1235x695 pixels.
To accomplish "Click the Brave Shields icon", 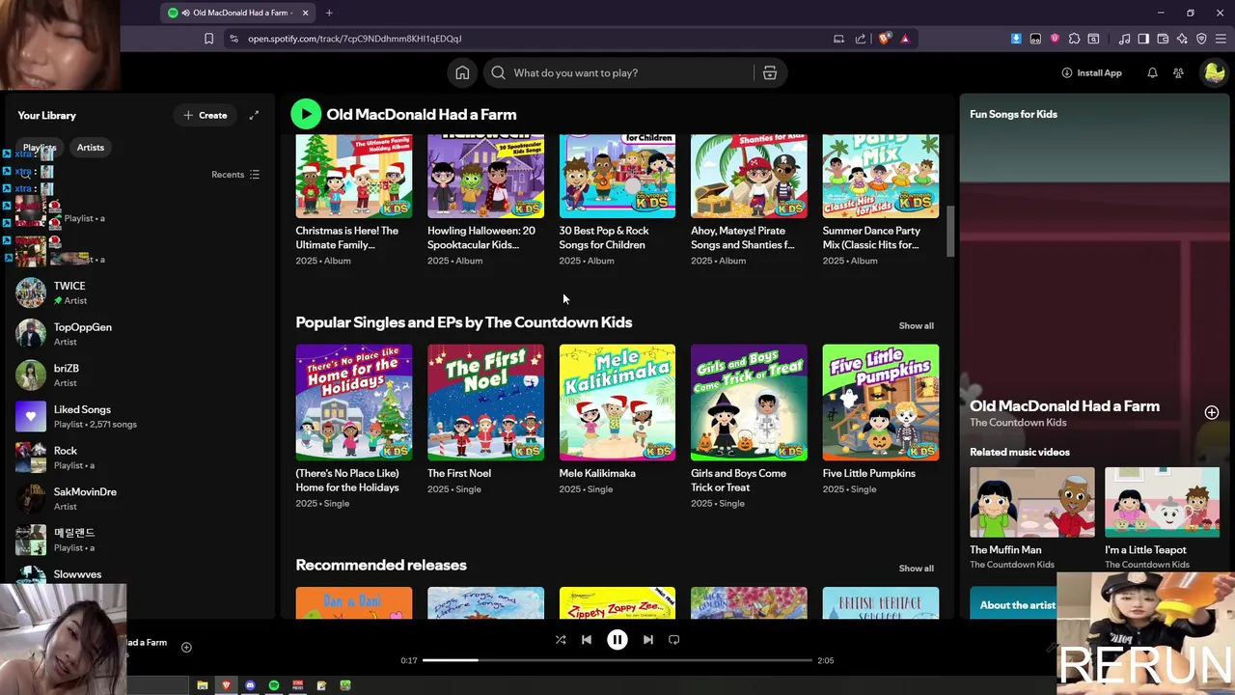I will pyautogui.click(x=884, y=39).
